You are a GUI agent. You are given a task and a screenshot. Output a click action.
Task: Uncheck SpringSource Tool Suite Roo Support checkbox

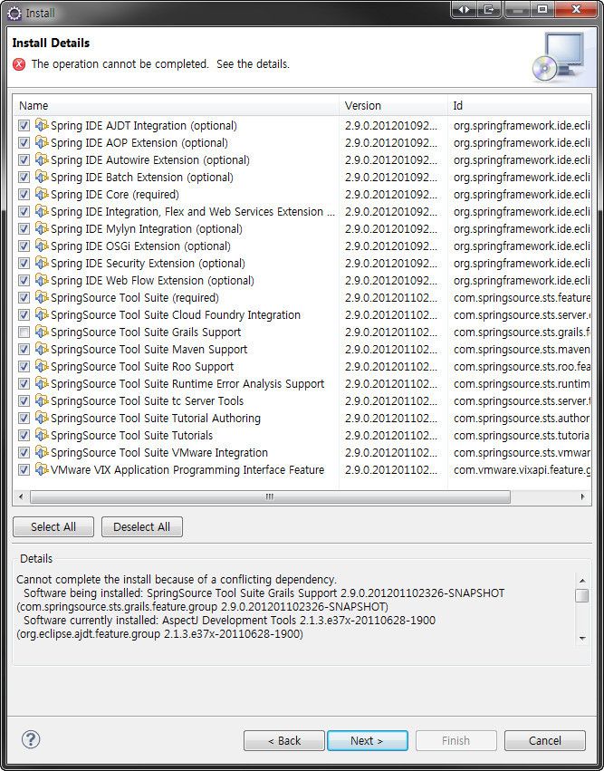(x=24, y=367)
